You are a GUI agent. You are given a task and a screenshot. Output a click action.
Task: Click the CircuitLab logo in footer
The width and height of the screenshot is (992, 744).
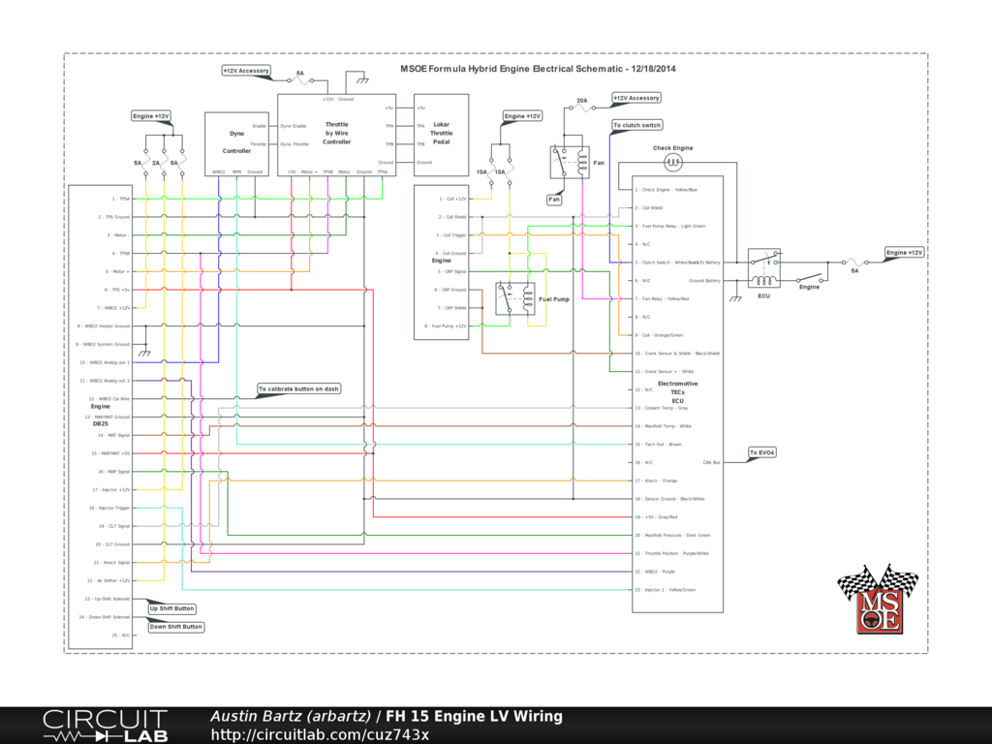(x=105, y=726)
